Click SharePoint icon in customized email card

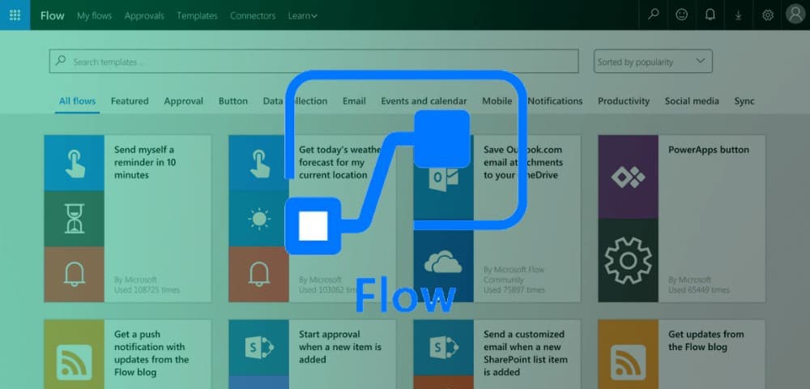[444, 348]
